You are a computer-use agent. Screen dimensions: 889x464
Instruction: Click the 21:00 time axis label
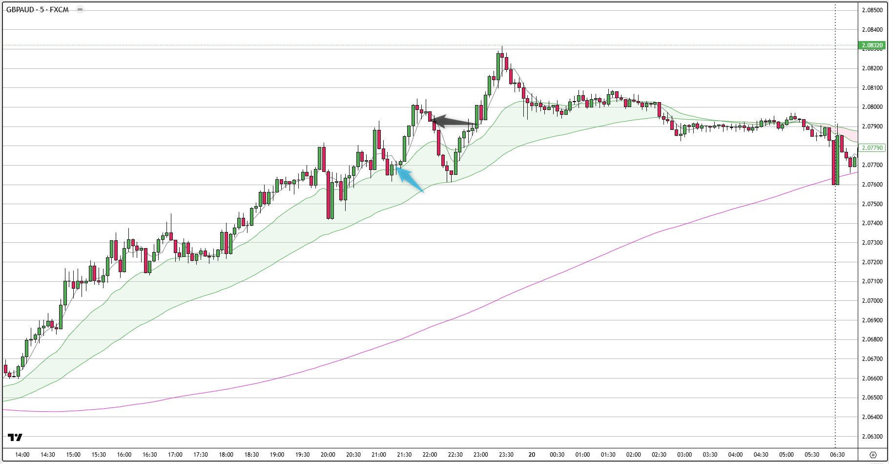pos(379,455)
